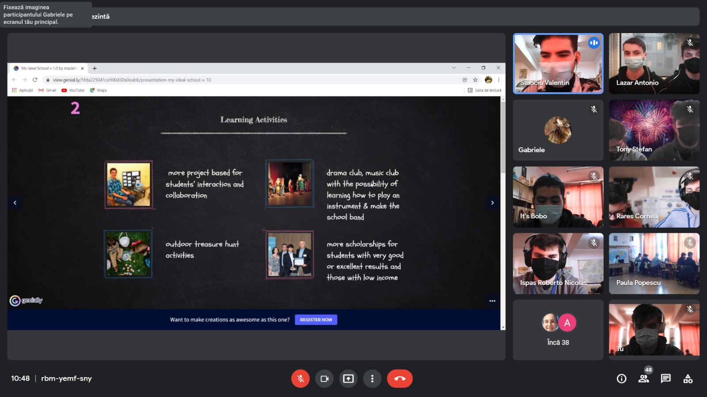Open meeting details info icon
Viewport: 707px width, 397px height.
pos(621,378)
